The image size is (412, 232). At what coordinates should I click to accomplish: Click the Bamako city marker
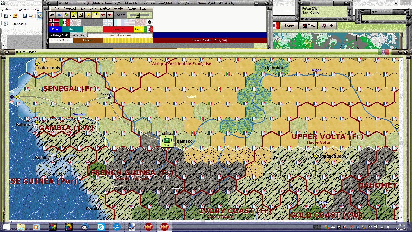(x=184, y=146)
